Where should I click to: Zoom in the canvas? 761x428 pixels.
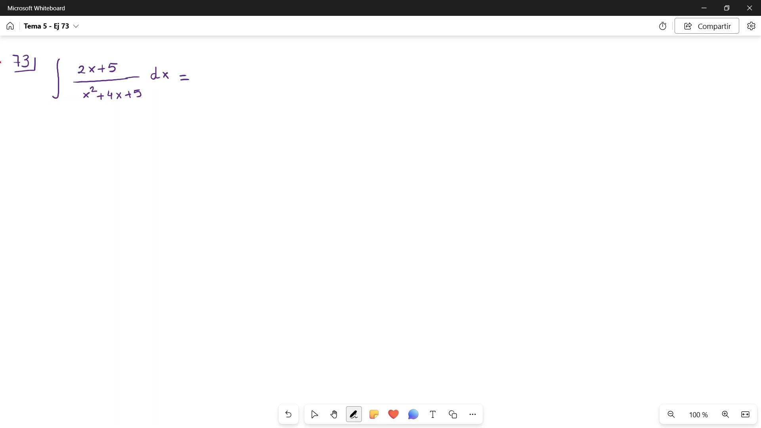point(725,415)
